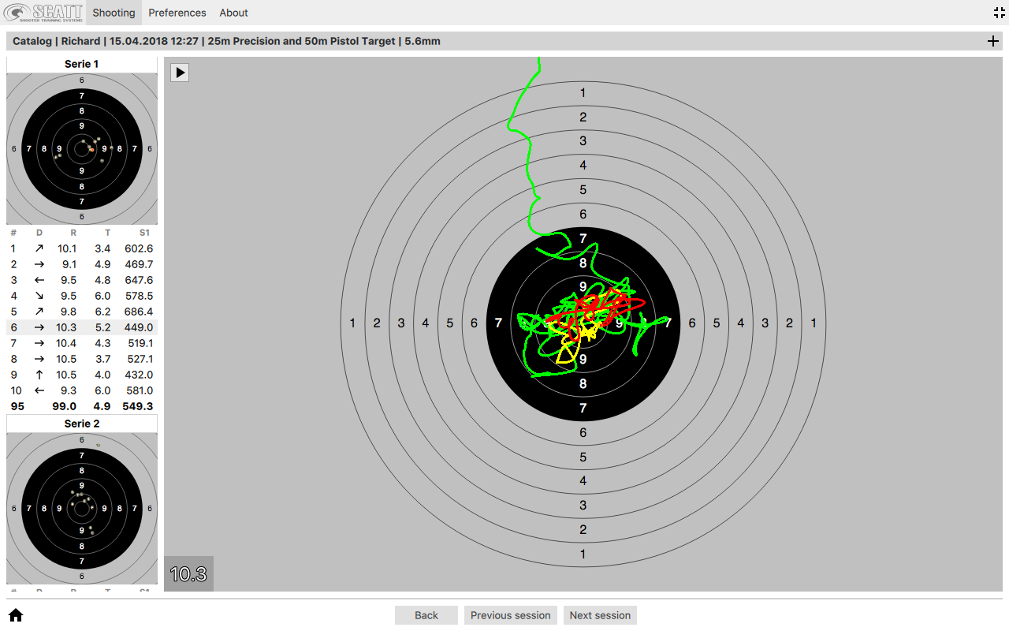1009x631 pixels.
Task: Select the Serie 1 target thumbnail
Action: tap(82, 148)
